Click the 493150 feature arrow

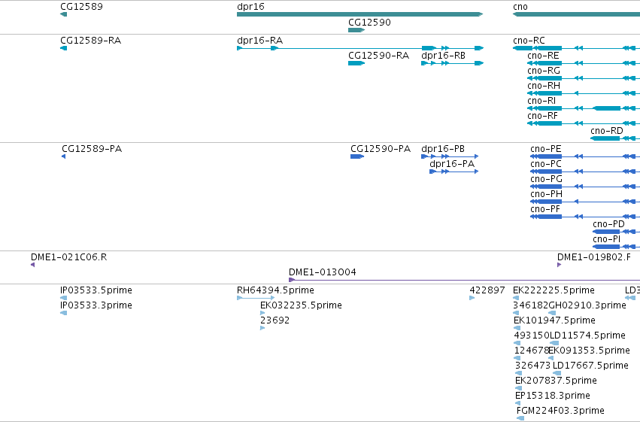tap(517, 344)
